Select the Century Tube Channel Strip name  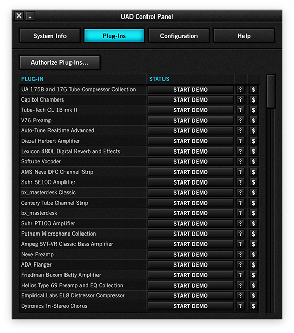click(54, 203)
